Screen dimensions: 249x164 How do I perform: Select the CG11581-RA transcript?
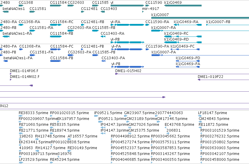32,31
